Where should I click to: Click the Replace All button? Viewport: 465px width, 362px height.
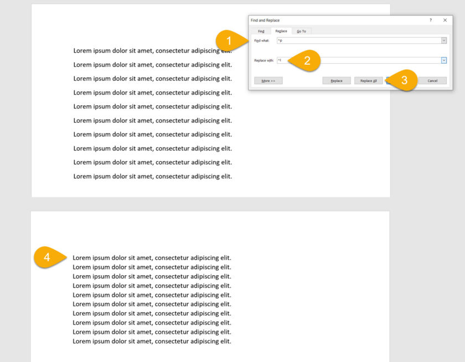click(368, 81)
